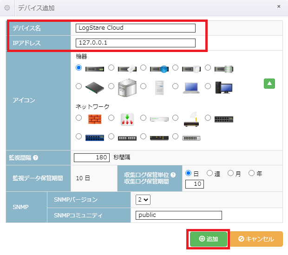
Task: Click the brick wall firewall icon
Action: pos(95,119)
